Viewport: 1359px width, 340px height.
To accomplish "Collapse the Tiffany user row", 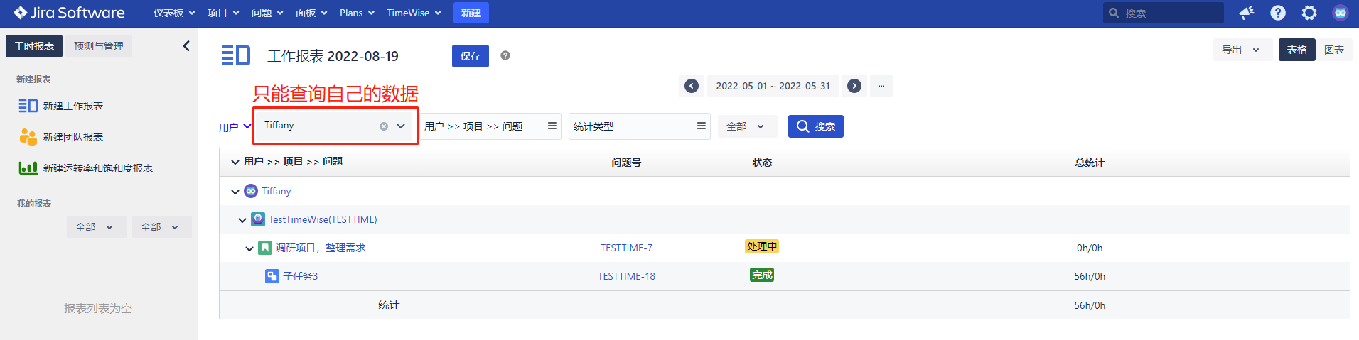I will [x=235, y=192].
